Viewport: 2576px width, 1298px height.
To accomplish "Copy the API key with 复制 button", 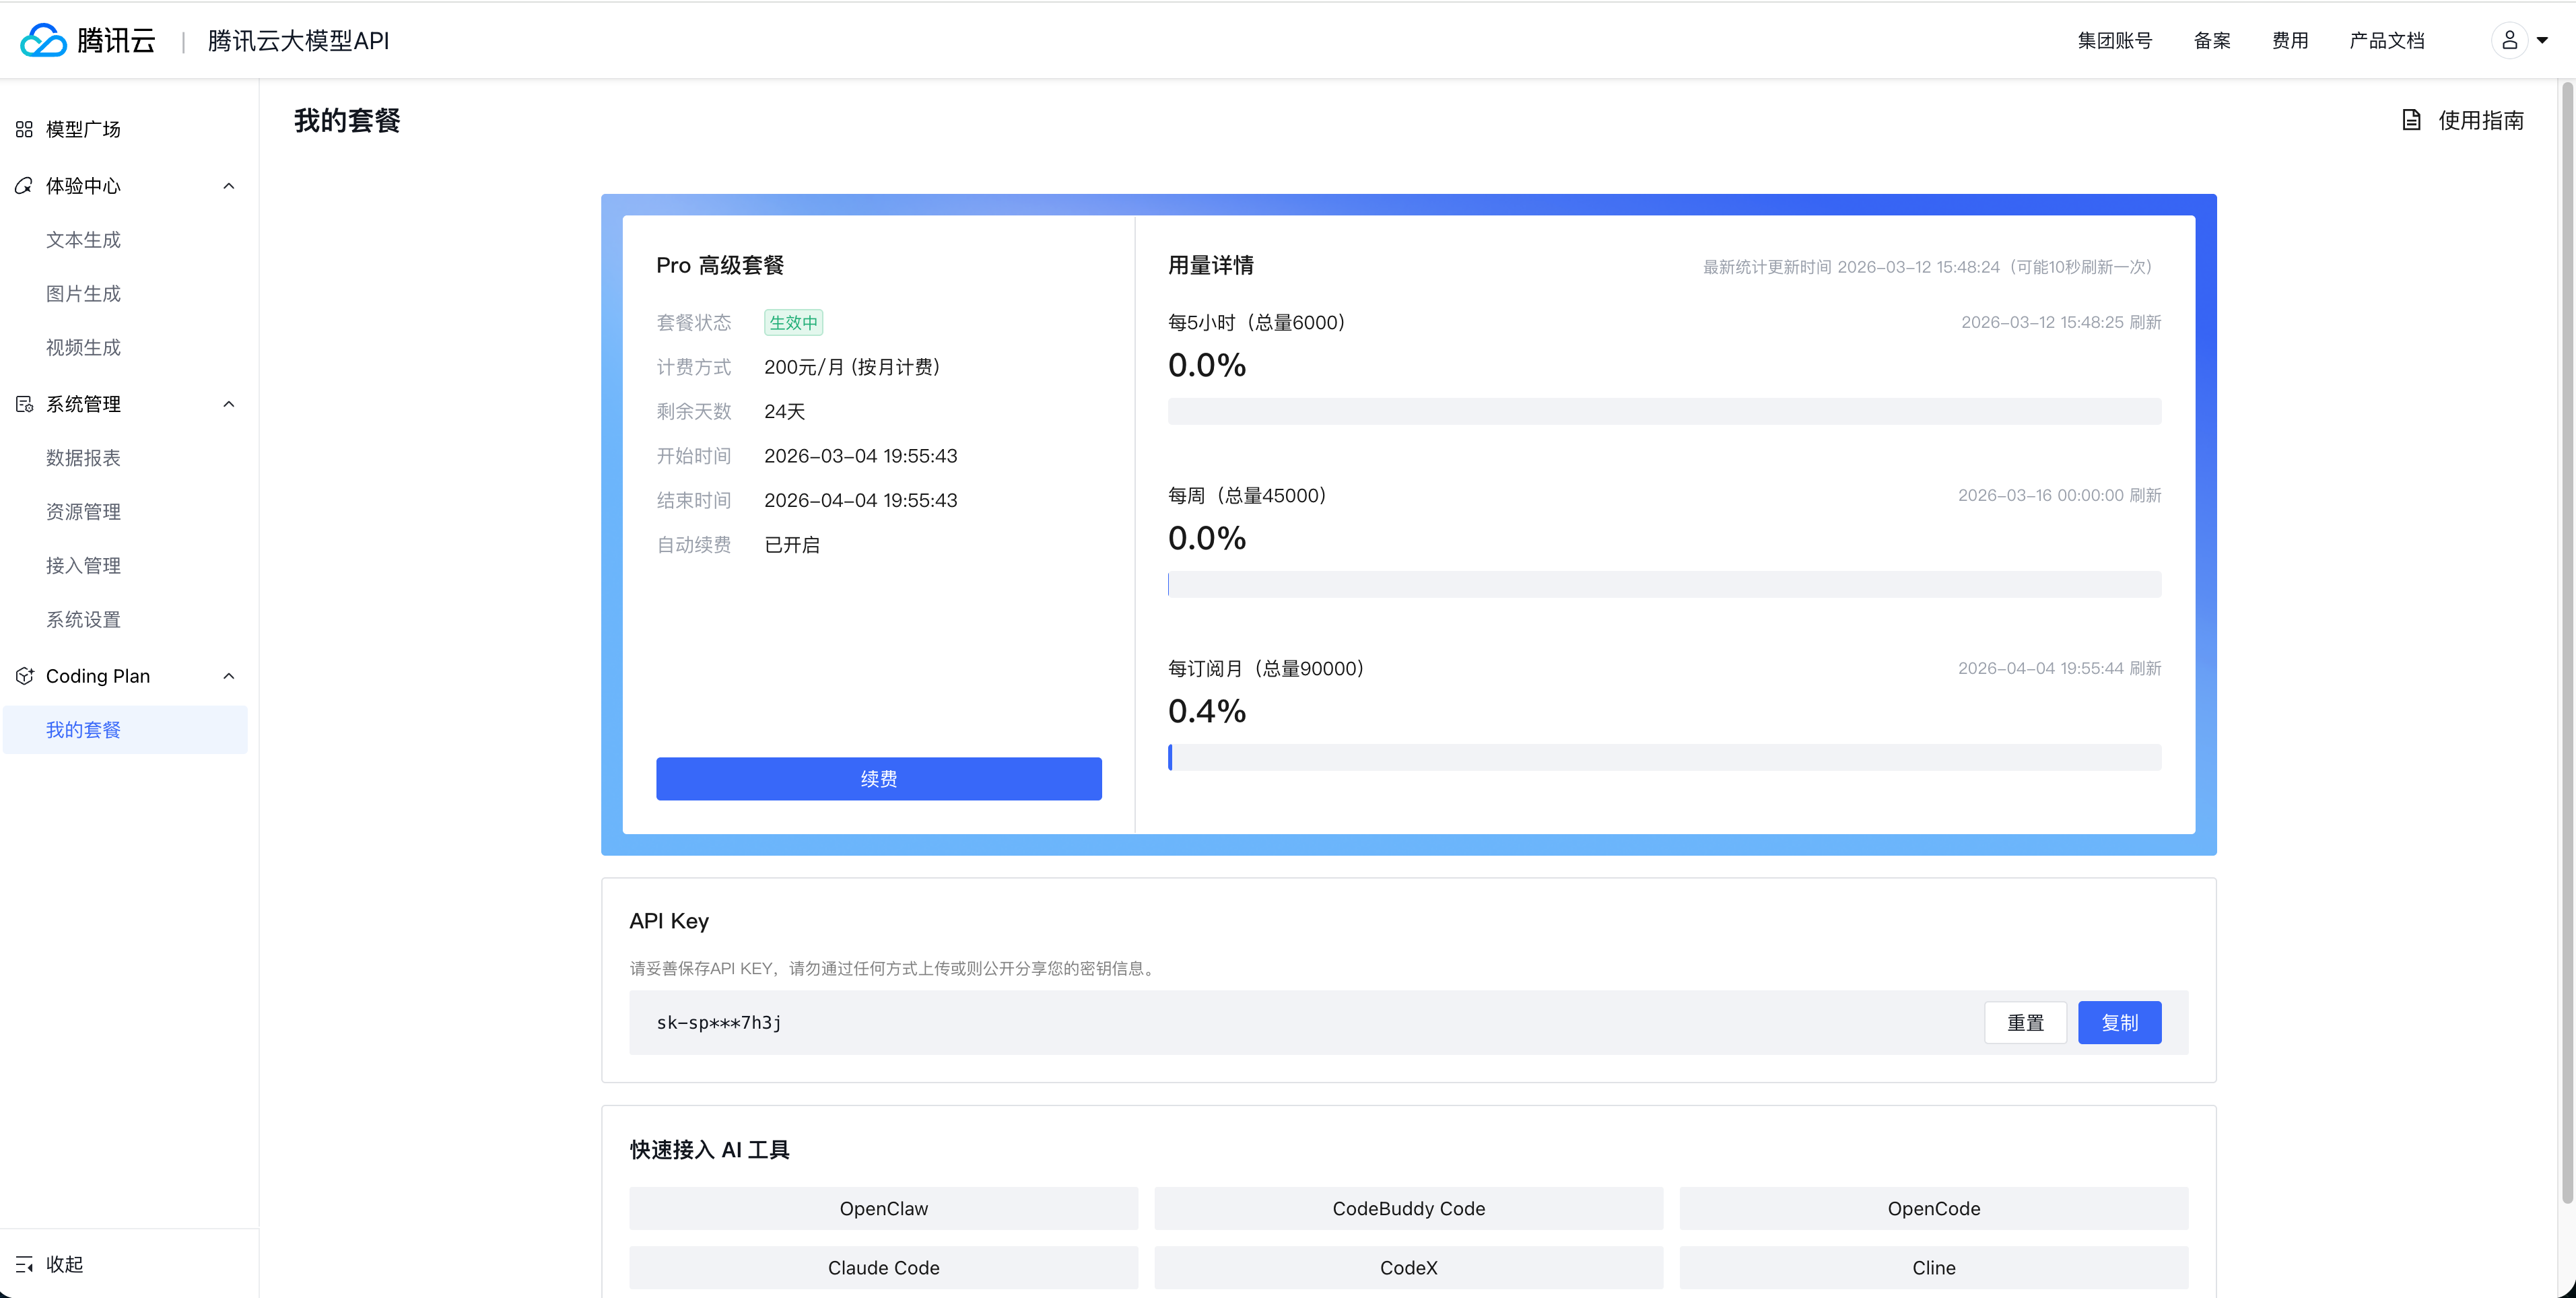I will tap(2119, 1023).
